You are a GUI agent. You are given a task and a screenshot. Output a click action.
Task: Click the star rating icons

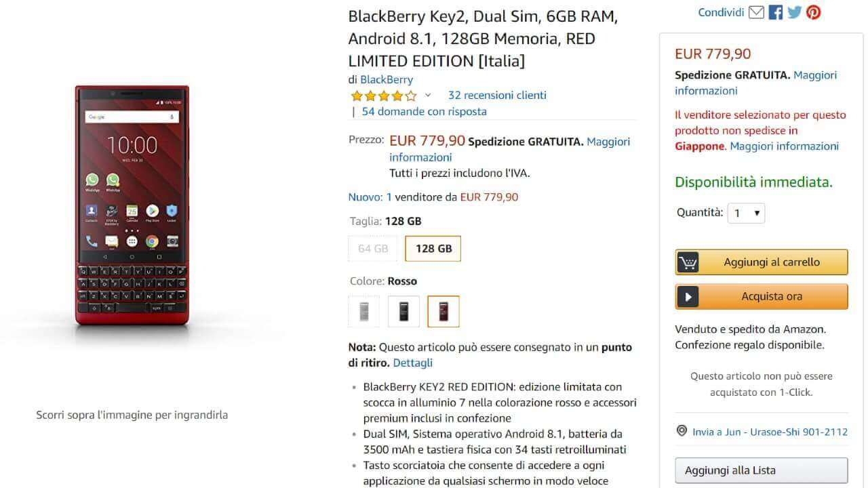click(x=384, y=96)
